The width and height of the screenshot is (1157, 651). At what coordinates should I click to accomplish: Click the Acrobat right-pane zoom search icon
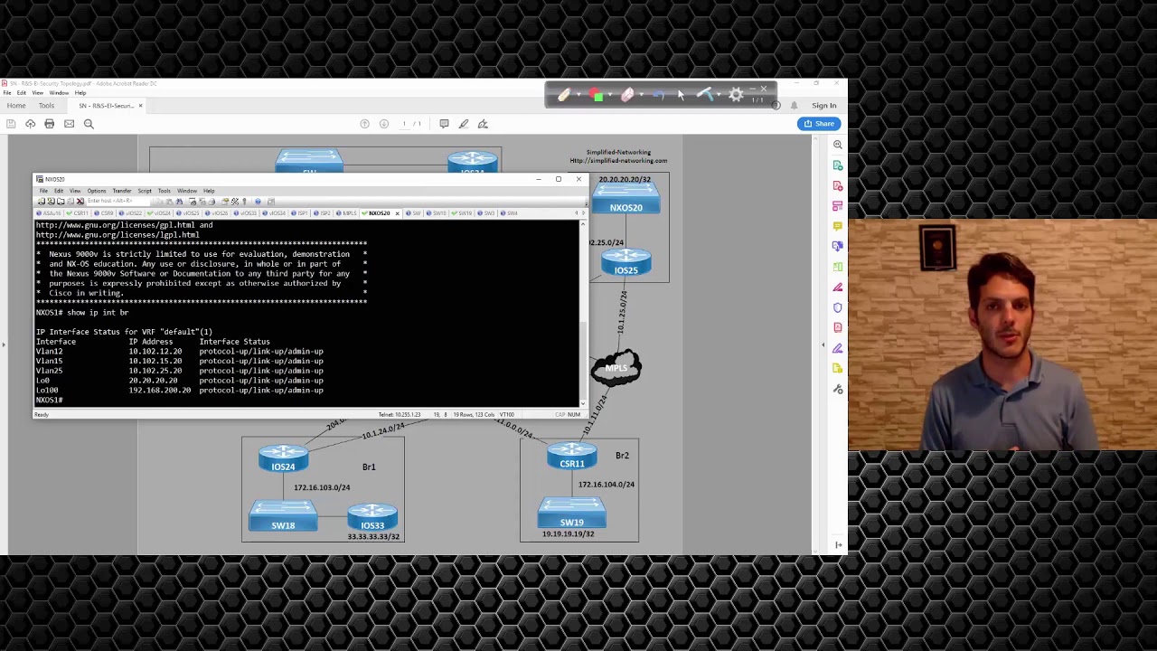838,145
